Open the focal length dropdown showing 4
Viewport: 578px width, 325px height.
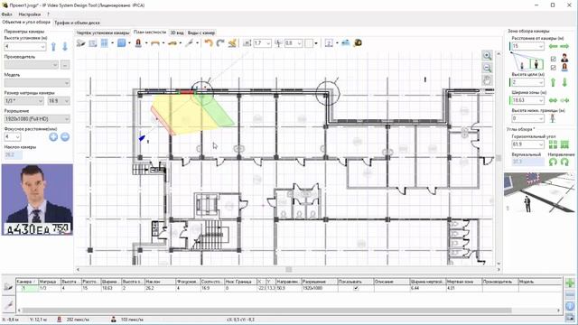click(x=18, y=137)
